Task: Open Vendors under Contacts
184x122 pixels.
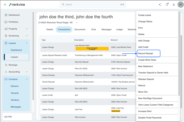Action: [15, 100]
